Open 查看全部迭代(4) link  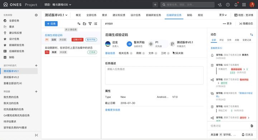13,83
